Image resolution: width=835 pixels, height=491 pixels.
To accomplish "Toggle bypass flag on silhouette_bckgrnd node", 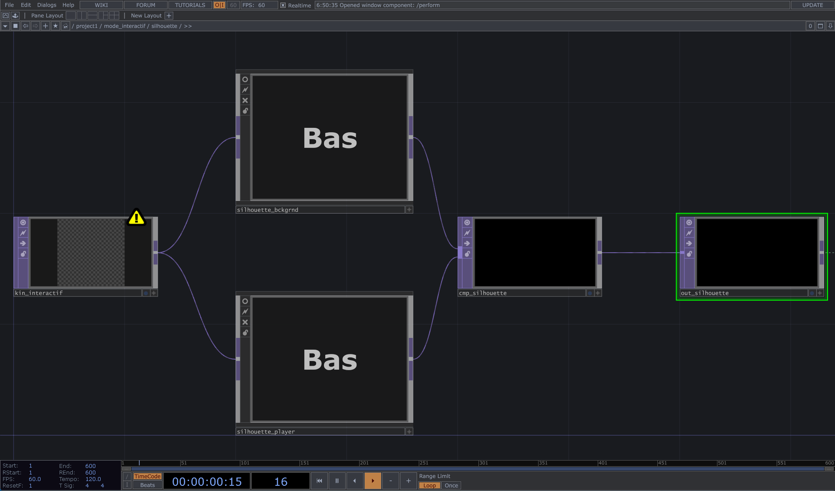I will pyautogui.click(x=245, y=100).
